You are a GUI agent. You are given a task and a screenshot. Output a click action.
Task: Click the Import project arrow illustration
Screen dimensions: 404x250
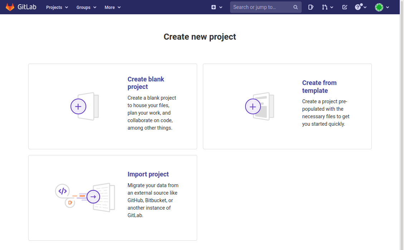point(93,197)
